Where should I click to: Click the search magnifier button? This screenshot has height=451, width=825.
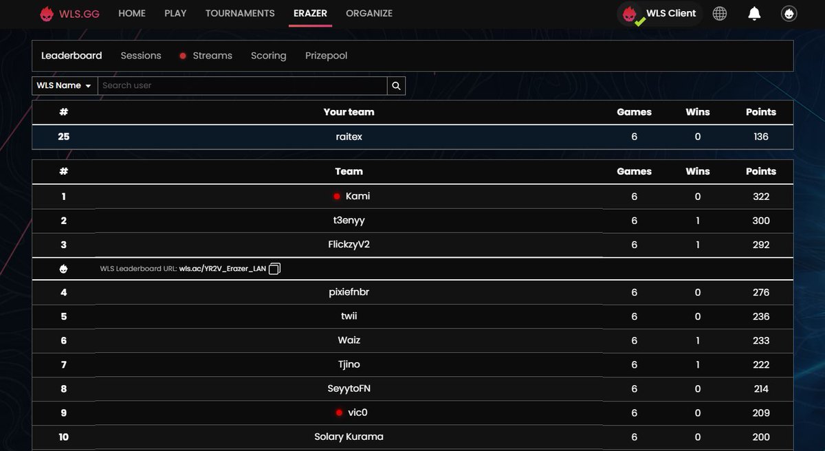396,86
